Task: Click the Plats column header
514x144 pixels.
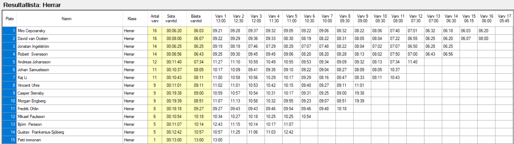Action: pos(9,19)
